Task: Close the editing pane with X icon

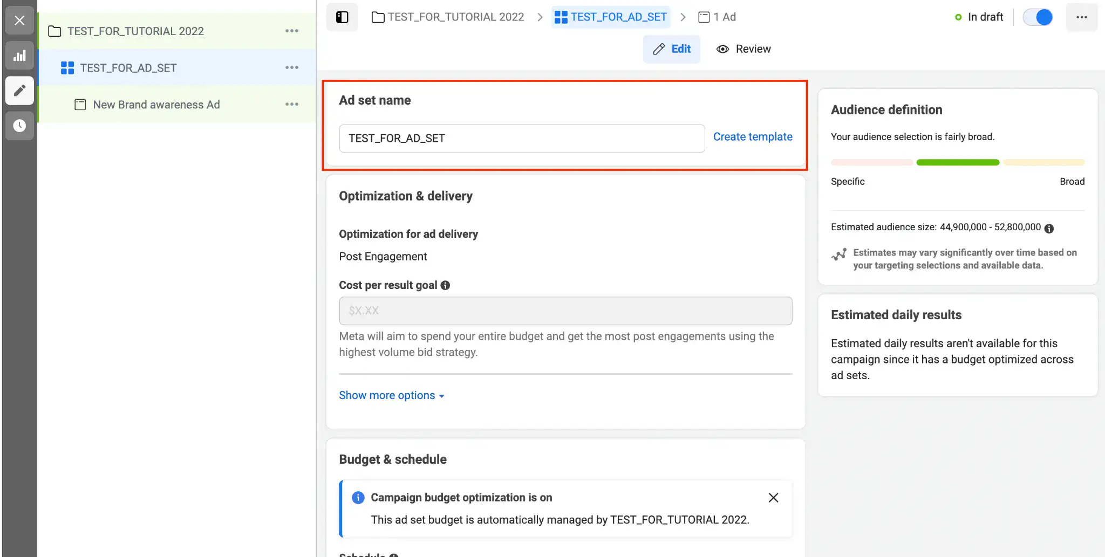Action: 19,20
